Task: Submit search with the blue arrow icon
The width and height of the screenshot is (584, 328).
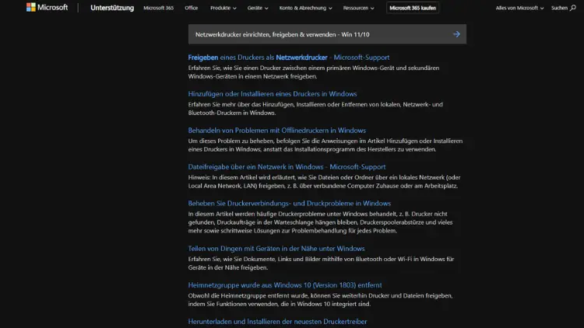Action: [x=456, y=34]
